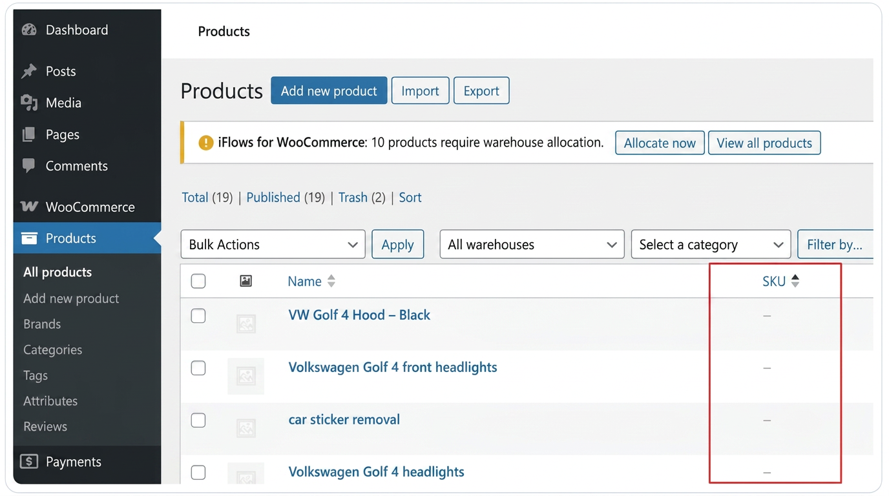Image resolution: width=889 pixels, height=496 pixels.
Task: Open the All warehouses dropdown
Action: point(532,245)
